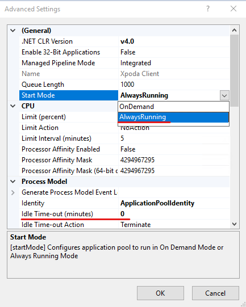Choose OnDemand from the dropdown list
Image resolution: width=246 pixels, height=307 pixels.
pyautogui.click(x=173, y=107)
